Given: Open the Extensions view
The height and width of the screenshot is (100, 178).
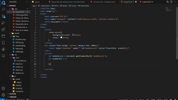Looking at the screenshot, I should pos(3,29).
